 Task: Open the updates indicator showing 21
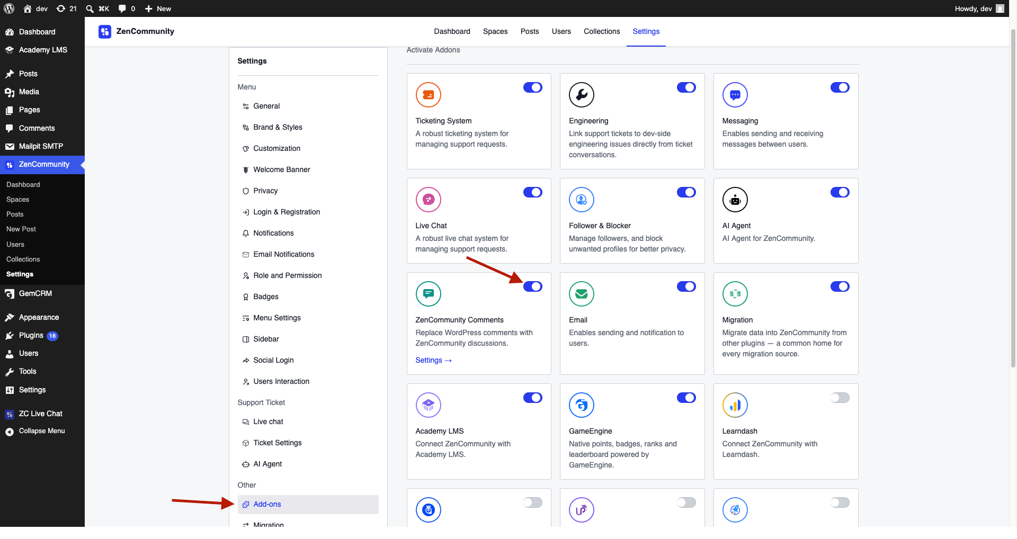coord(67,8)
